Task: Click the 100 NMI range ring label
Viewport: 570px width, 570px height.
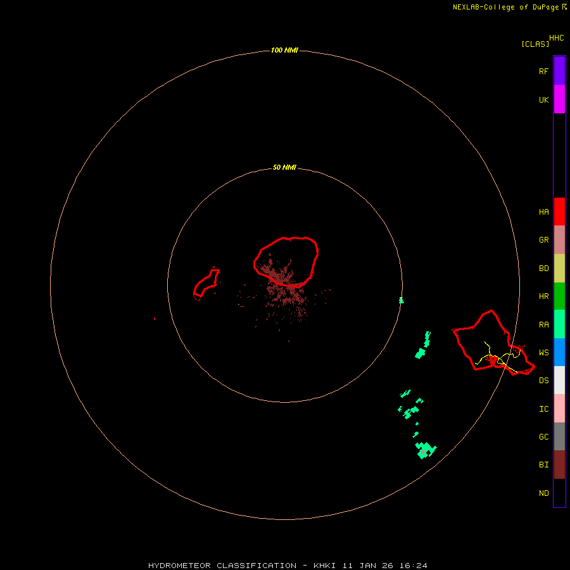Action: pos(284,50)
